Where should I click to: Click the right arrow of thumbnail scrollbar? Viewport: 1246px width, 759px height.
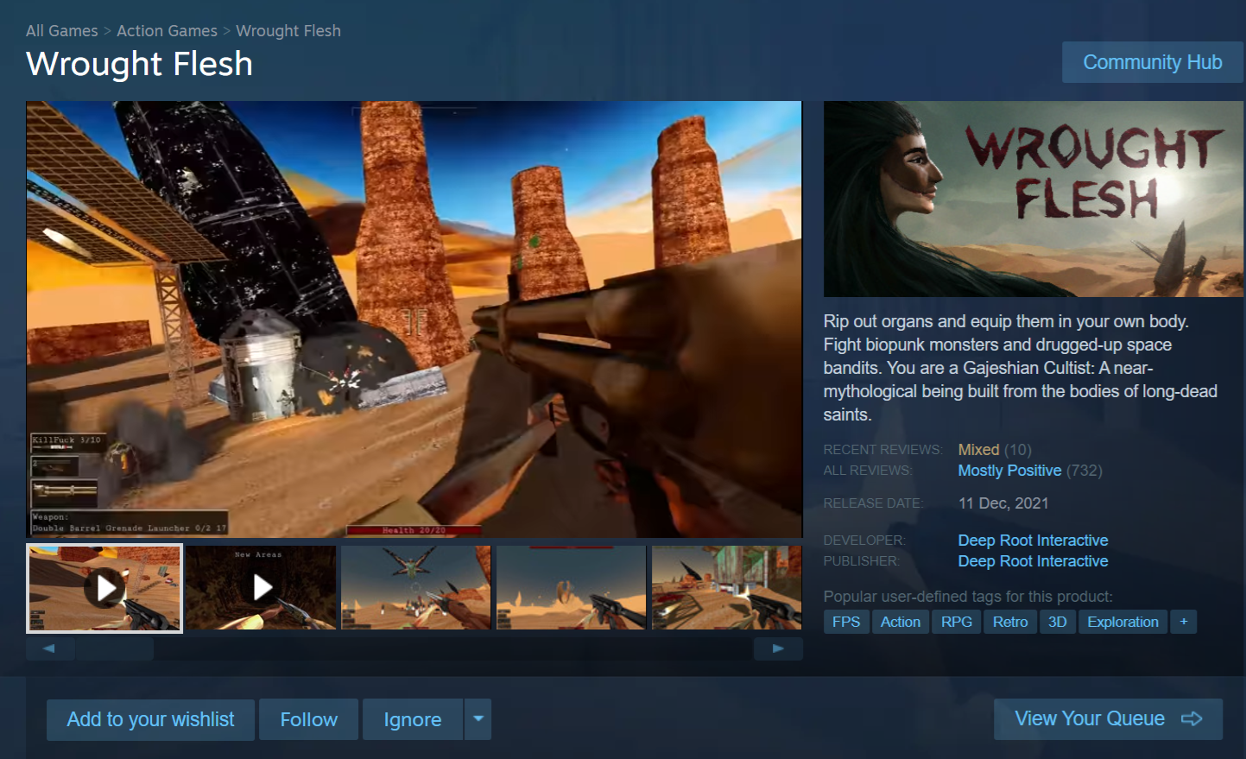778,648
